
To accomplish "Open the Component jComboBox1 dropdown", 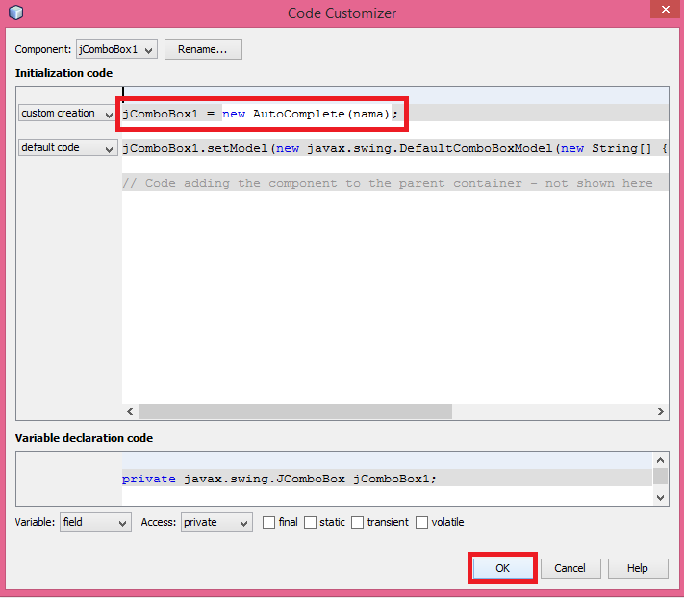I will (116, 49).
